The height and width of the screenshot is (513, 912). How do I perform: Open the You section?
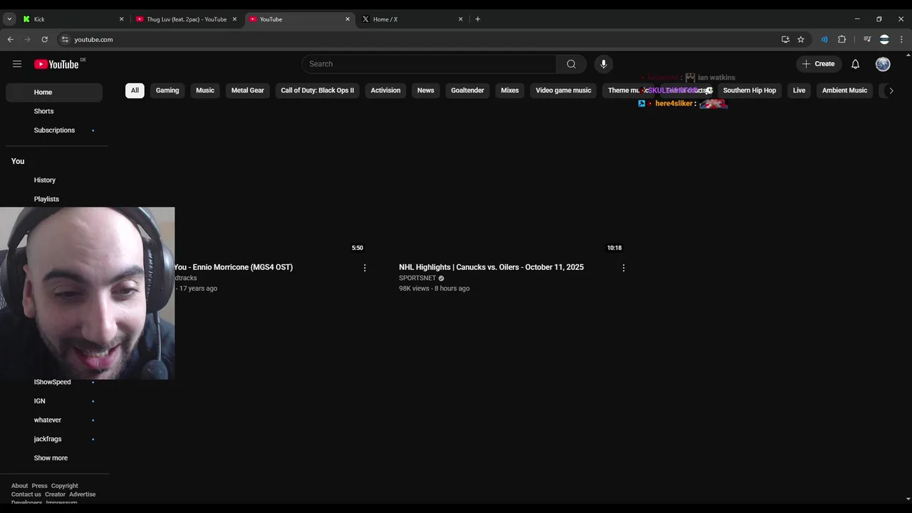[x=18, y=161]
